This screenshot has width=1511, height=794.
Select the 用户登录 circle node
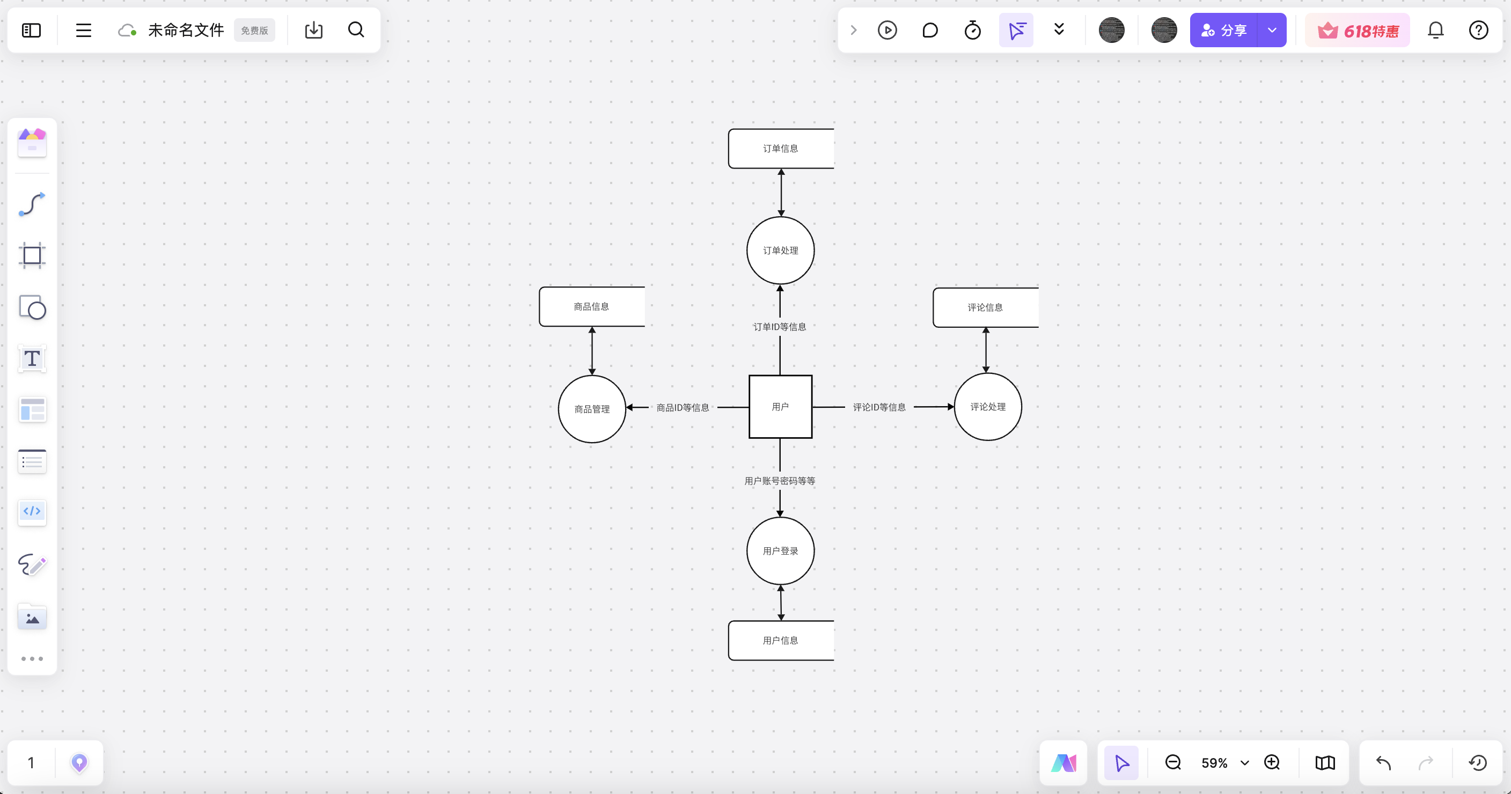click(x=780, y=550)
